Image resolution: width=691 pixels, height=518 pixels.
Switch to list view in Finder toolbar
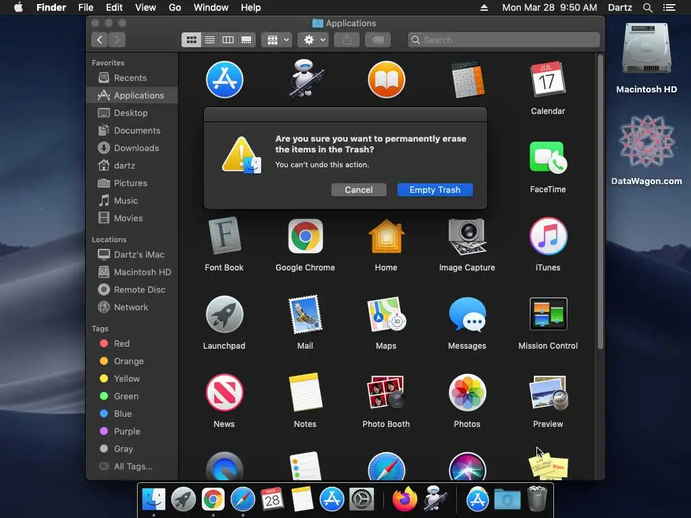coord(210,40)
